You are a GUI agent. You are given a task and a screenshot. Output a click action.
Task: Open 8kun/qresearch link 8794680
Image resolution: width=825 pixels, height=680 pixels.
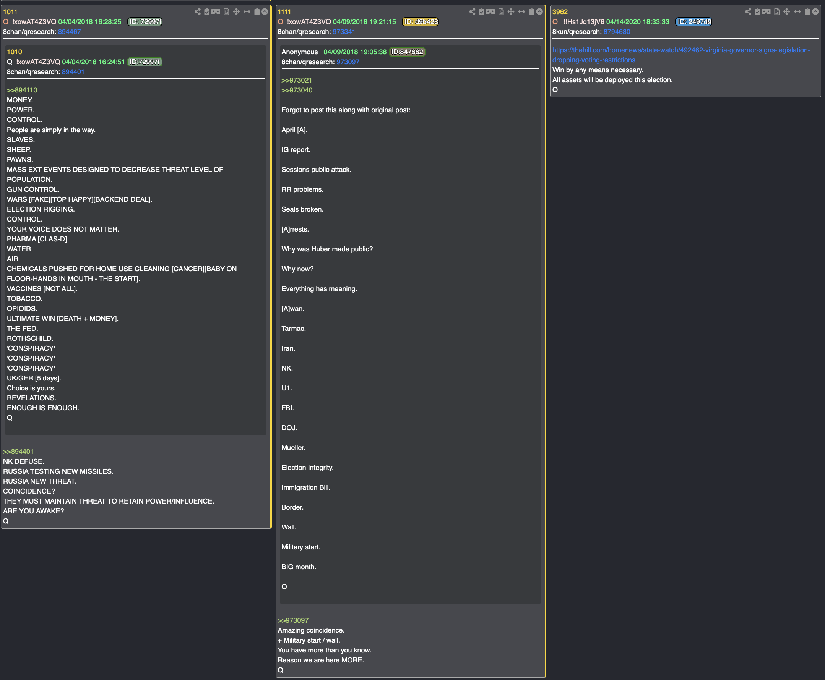pyautogui.click(x=617, y=32)
